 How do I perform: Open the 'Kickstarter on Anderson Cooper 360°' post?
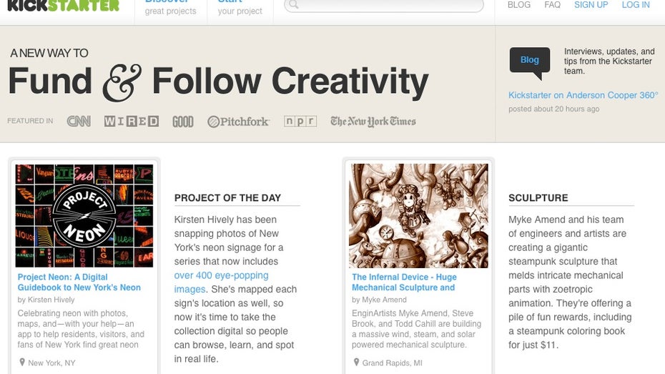[x=583, y=95]
